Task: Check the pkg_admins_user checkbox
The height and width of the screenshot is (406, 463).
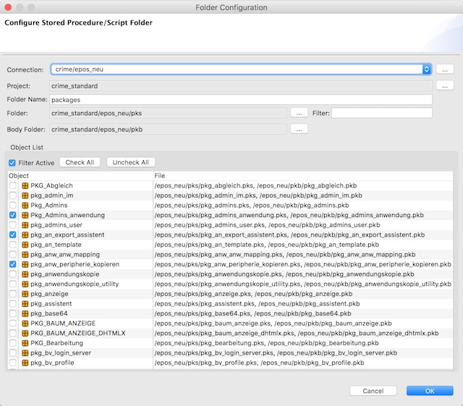Action: point(13,225)
